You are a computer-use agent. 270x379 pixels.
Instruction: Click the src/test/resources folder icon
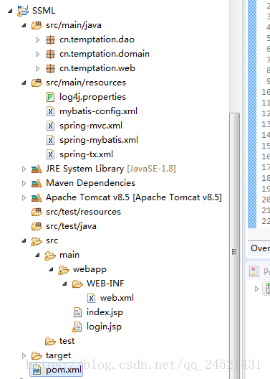[37, 212]
